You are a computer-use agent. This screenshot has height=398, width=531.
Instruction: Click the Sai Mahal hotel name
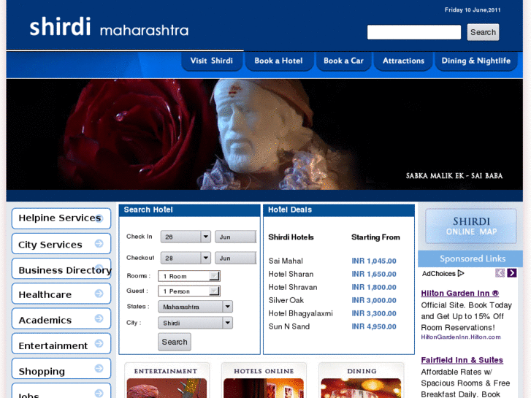(286, 261)
